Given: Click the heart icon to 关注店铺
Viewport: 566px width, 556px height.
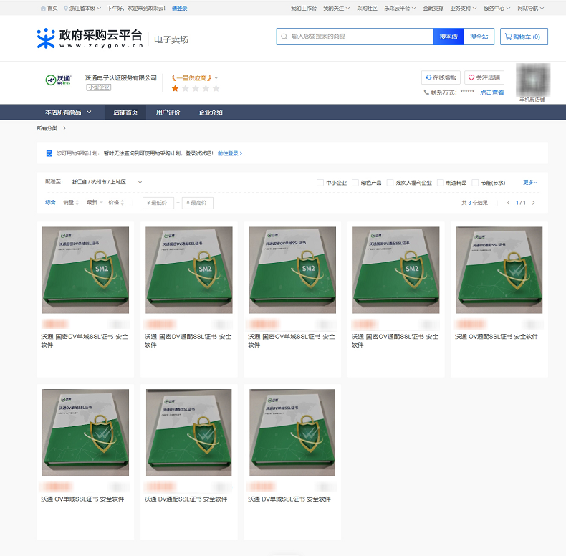Looking at the screenshot, I should pos(471,77).
